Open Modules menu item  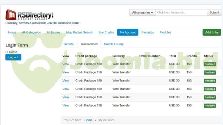tap(165, 32)
